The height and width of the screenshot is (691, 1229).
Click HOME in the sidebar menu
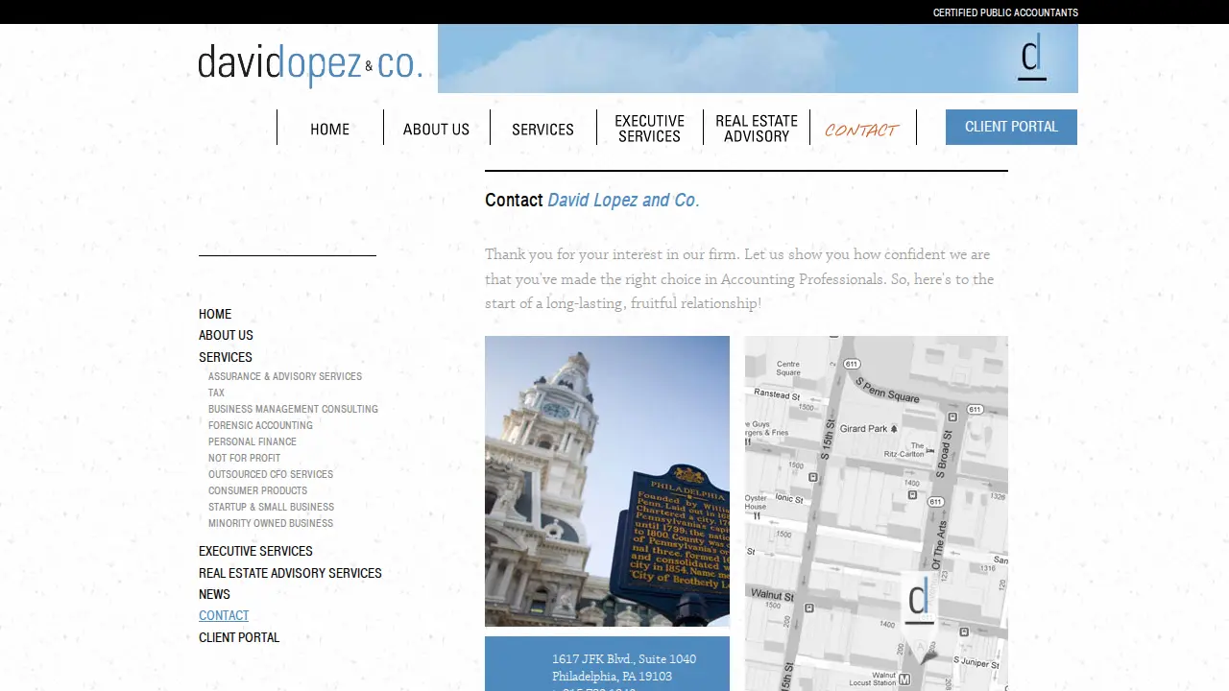[215, 314]
